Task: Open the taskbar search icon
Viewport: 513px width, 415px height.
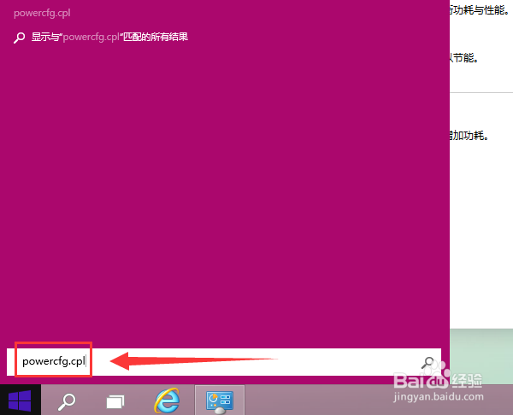Action: [x=67, y=401]
